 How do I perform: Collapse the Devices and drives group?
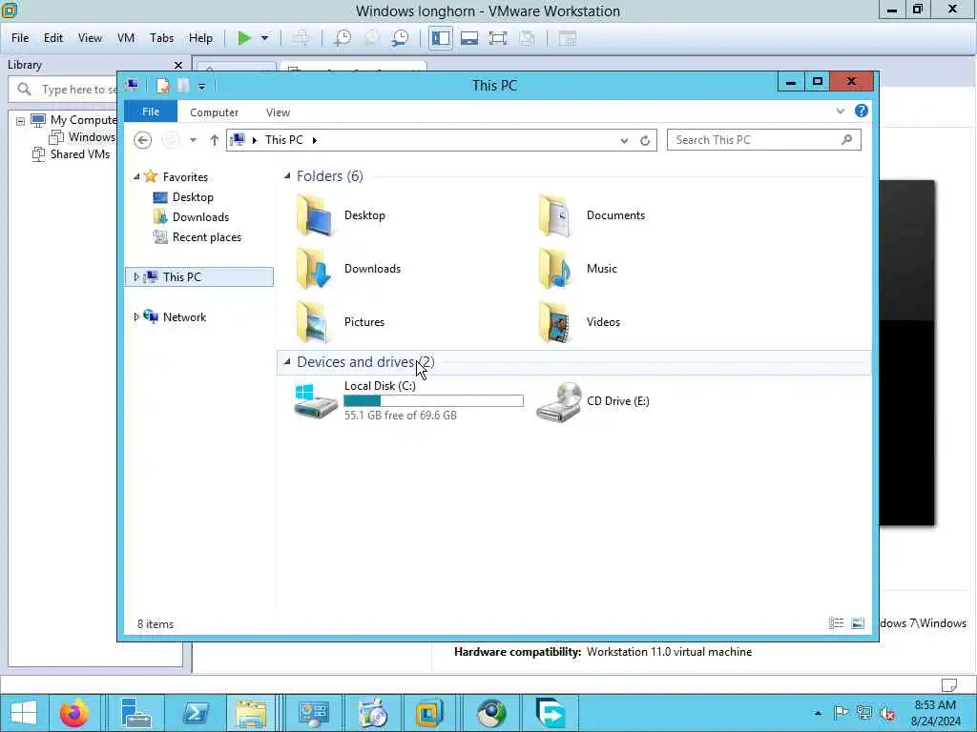pos(287,361)
